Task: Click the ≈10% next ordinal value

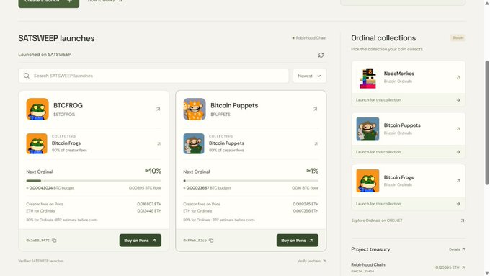Action: click(153, 171)
